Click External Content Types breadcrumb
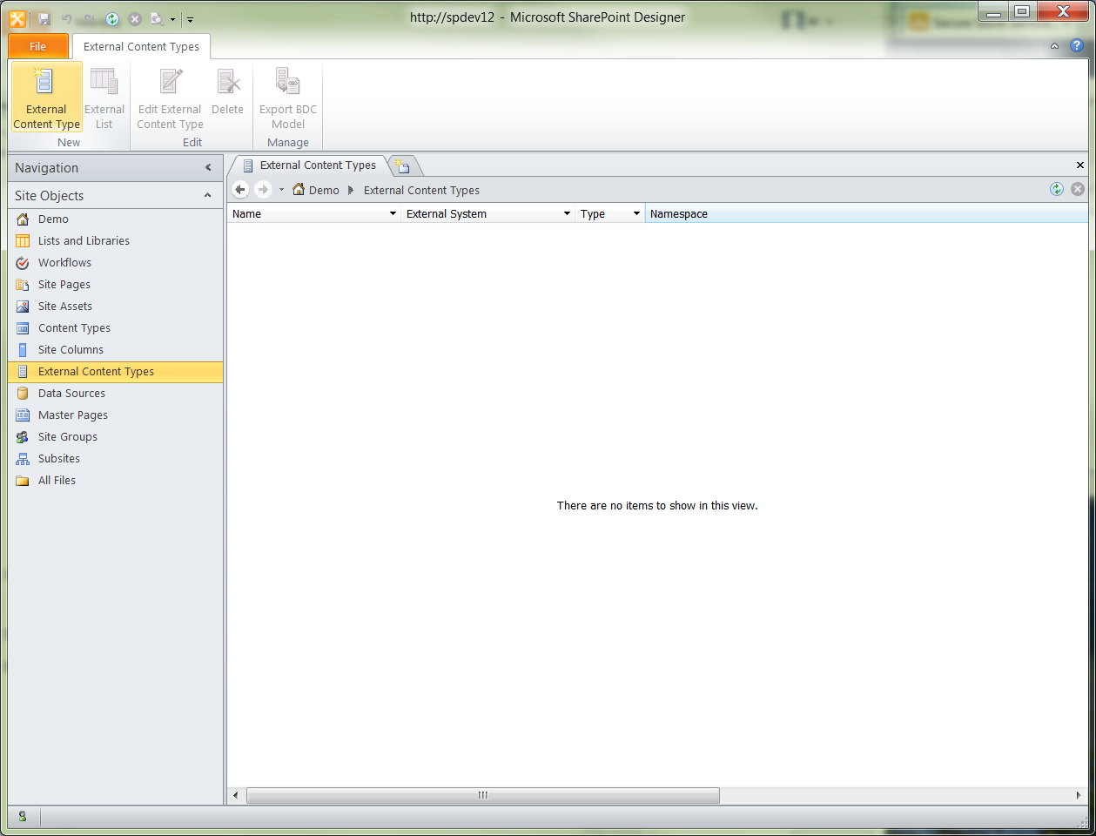Viewport: 1096px width, 836px height. pos(421,190)
